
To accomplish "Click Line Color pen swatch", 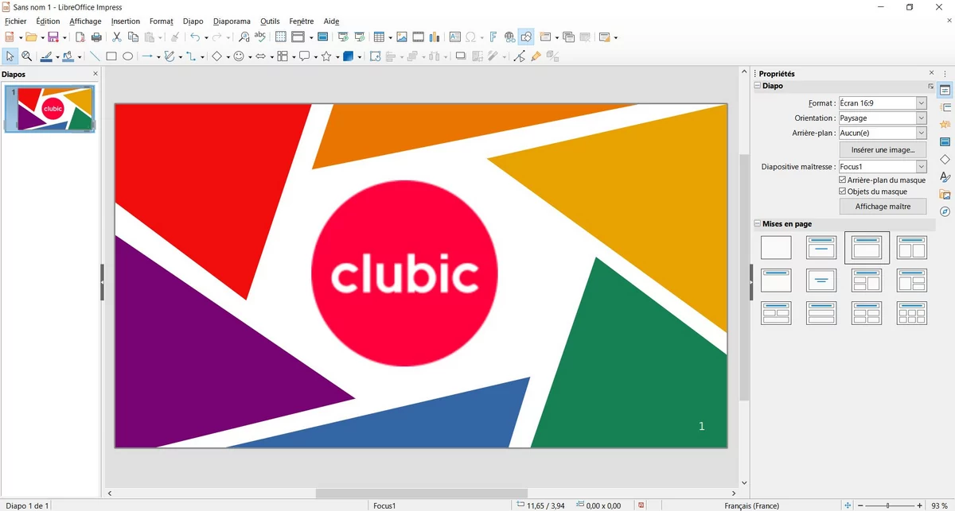I will (x=45, y=56).
